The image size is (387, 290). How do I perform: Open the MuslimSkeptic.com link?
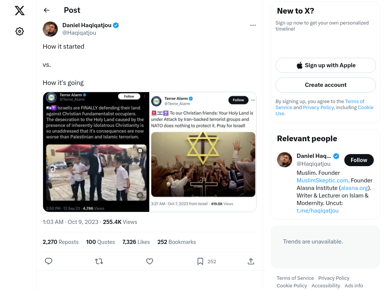[322, 180]
